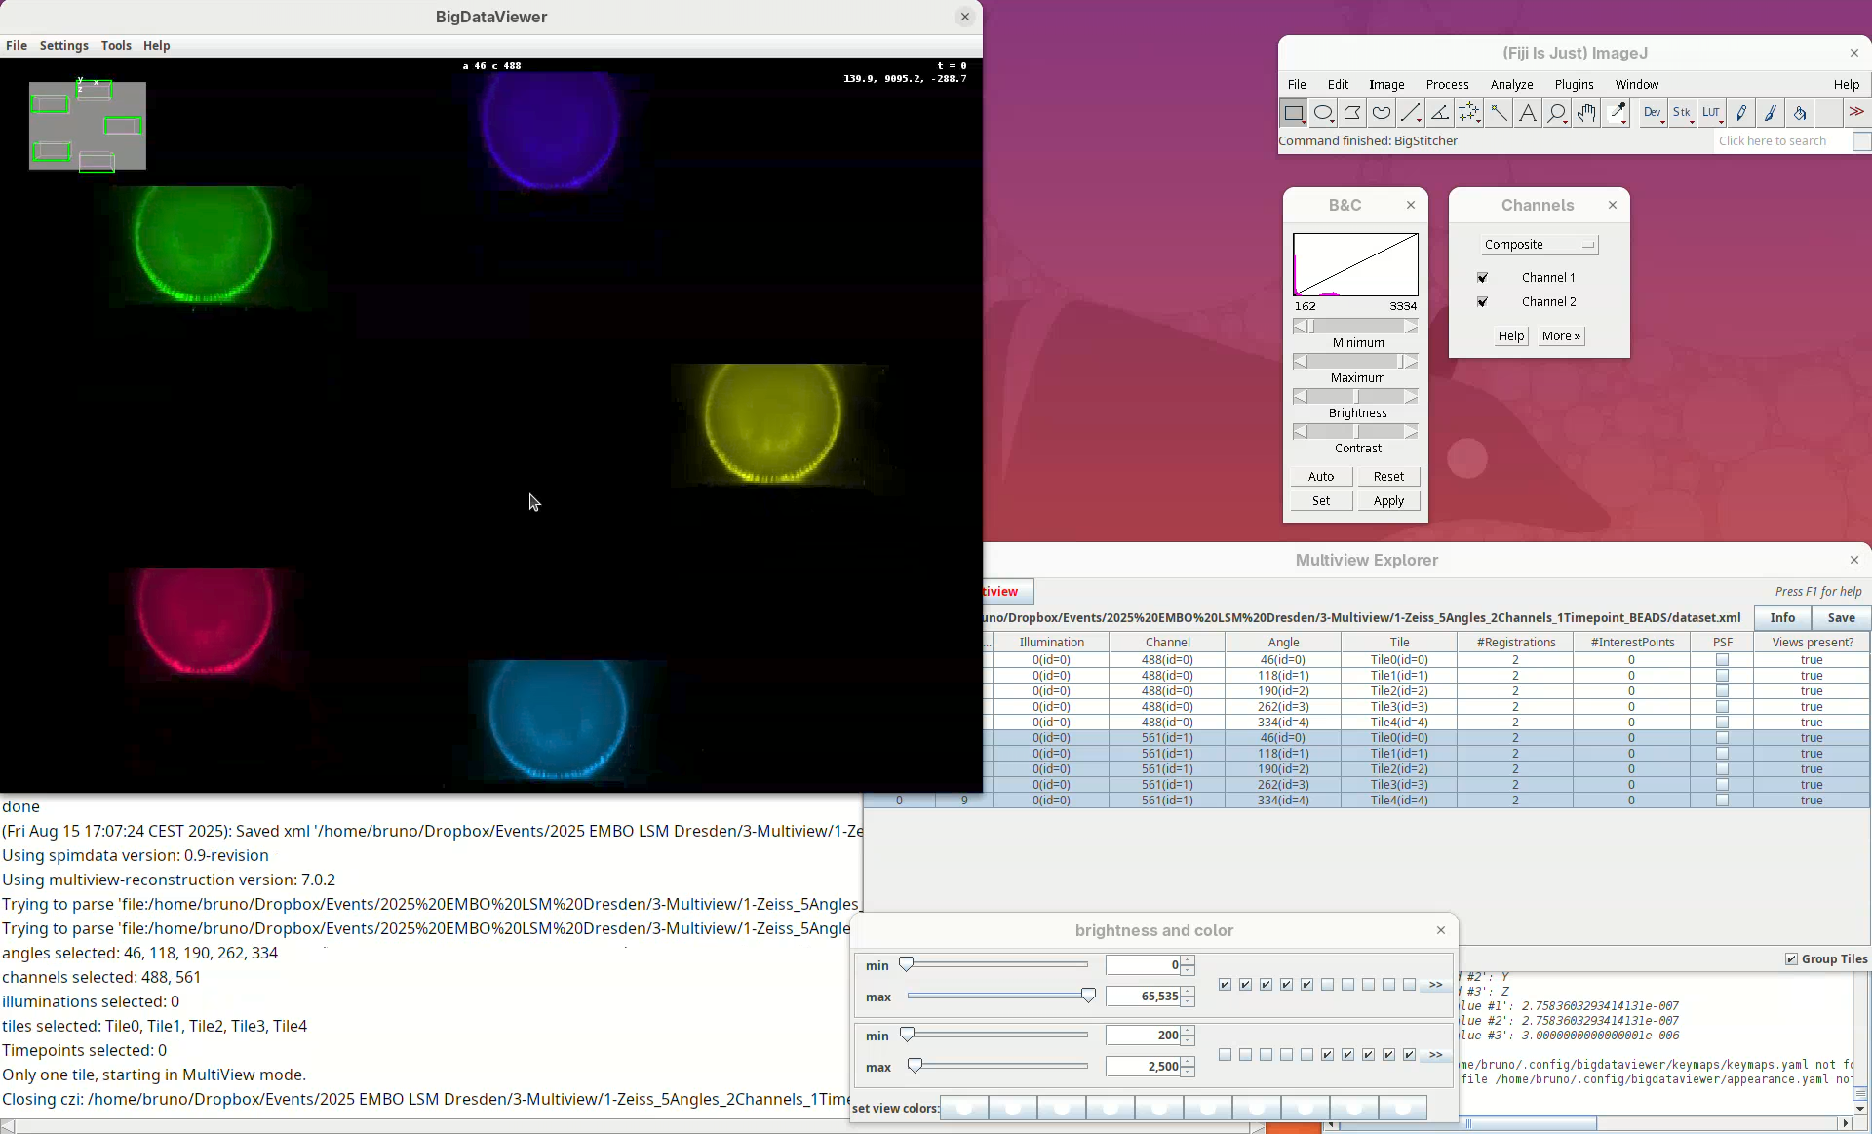The image size is (1872, 1134).
Task: Click the Brightness slider in B&C
Action: [x=1355, y=397]
